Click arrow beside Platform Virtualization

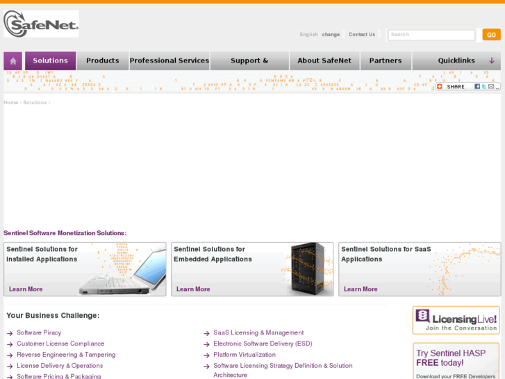pyautogui.click(x=206, y=355)
